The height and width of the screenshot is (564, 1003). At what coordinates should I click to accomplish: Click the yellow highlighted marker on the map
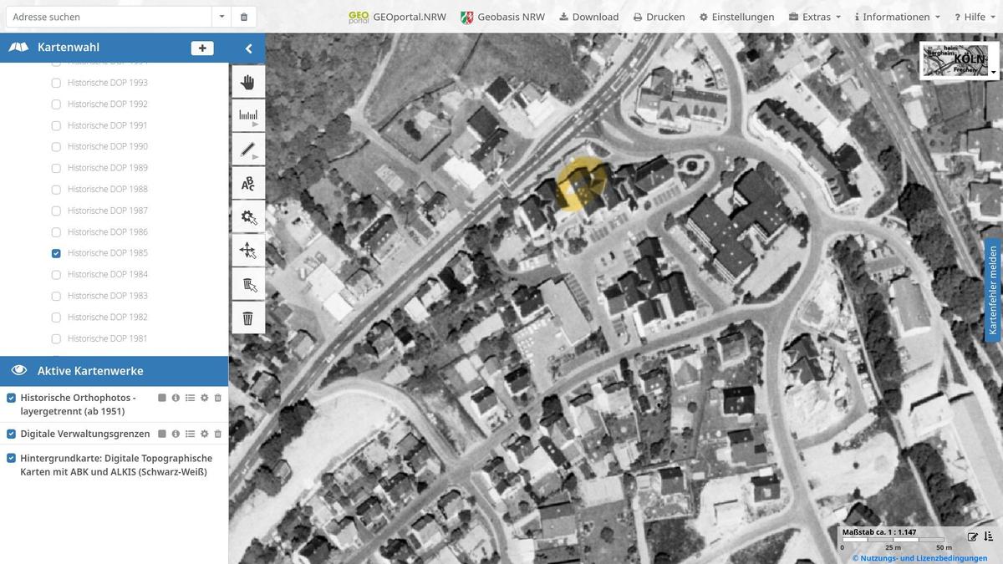tap(582, 184)
